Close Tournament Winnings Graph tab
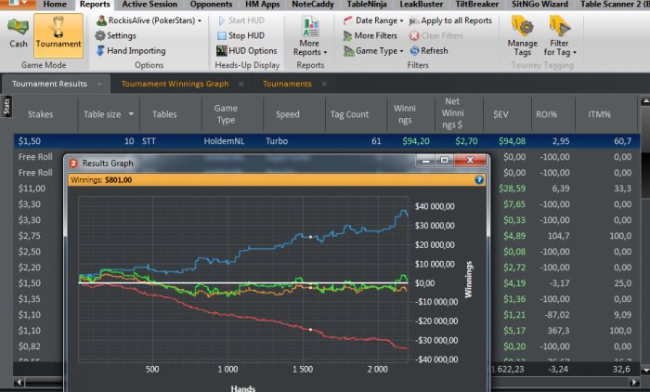This screenshot has height=392, width=650. coord(240,84)
